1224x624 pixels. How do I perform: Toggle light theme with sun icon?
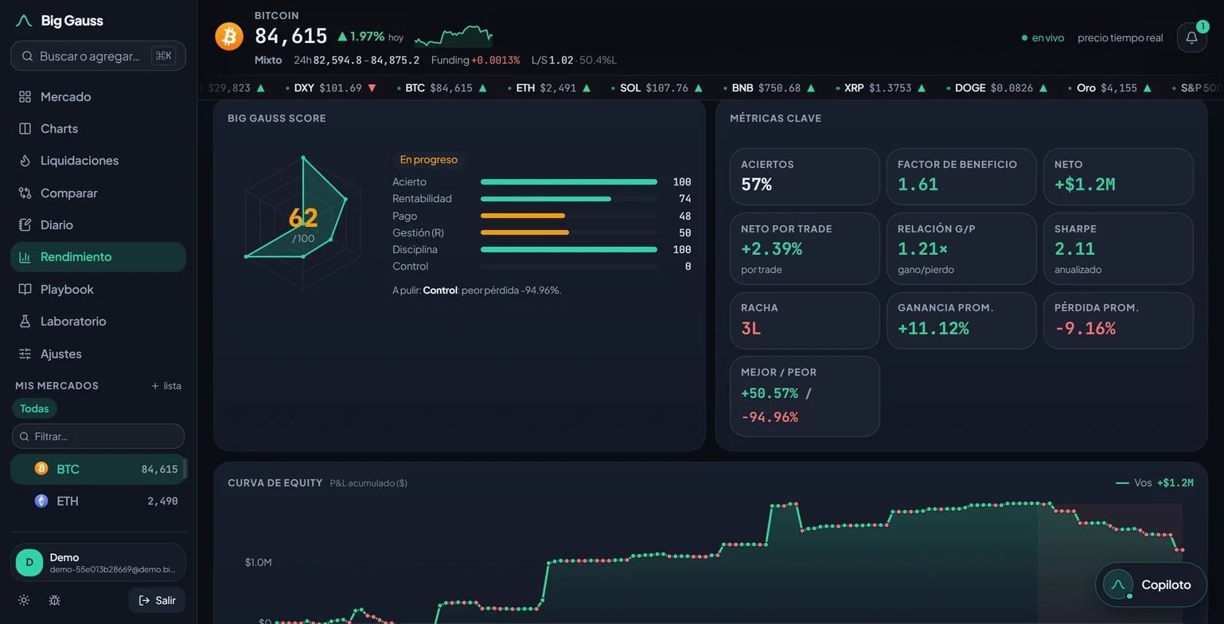pyautogui.click(x=24, y=600)
